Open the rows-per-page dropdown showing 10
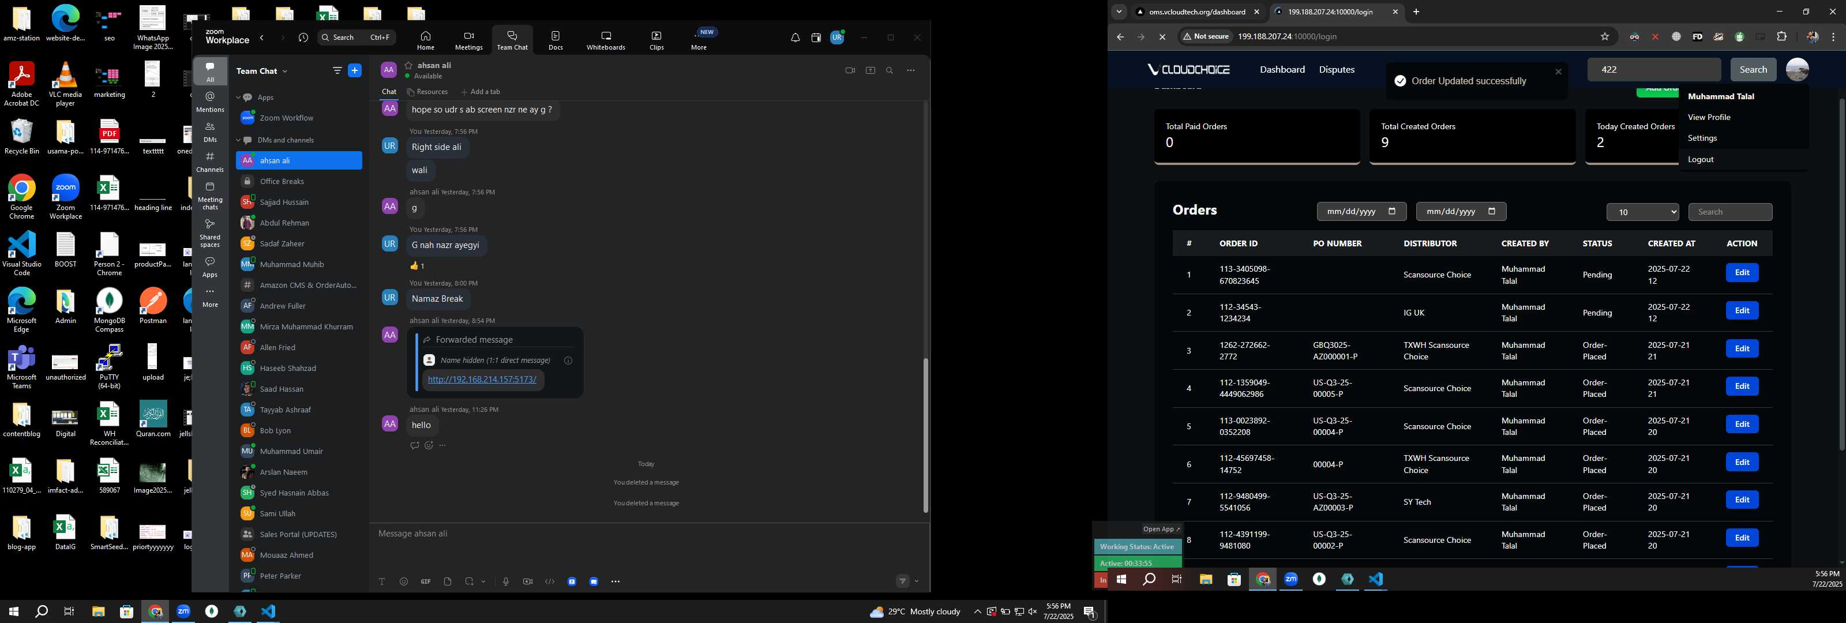The width and height of the screenshot is (1846, 623). tap(1642, 212)
